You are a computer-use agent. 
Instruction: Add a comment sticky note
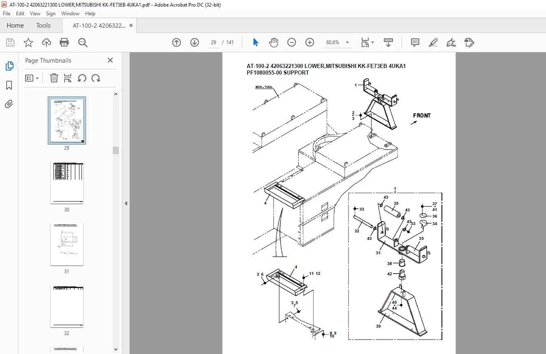point(415,42)
